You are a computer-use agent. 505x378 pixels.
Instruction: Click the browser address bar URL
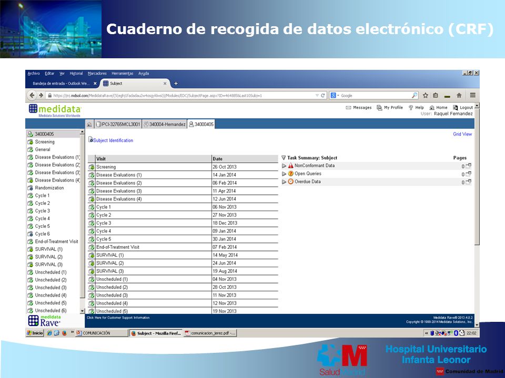pyautogui.click(x=157, y=96)
